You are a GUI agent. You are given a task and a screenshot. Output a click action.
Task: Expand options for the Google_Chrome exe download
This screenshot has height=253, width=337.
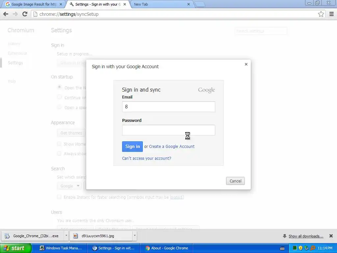click(x=66, y=236)
